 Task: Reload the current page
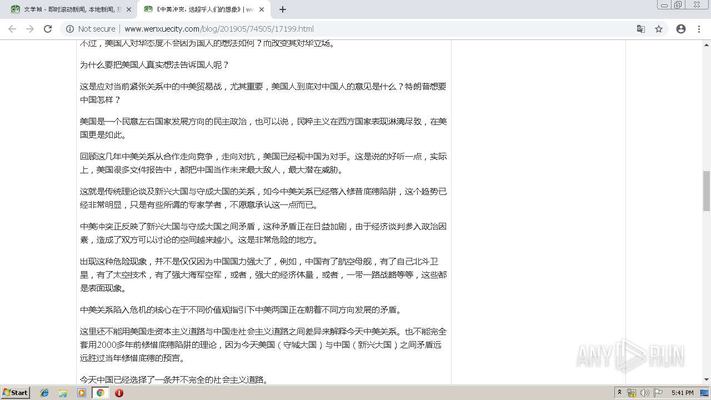click(48, 29)
